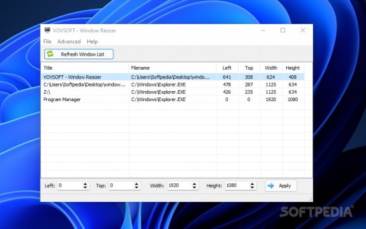Click the Height value 1080 table cell
The height and width of the screenshot is (229, 366).
coord(293,99)
